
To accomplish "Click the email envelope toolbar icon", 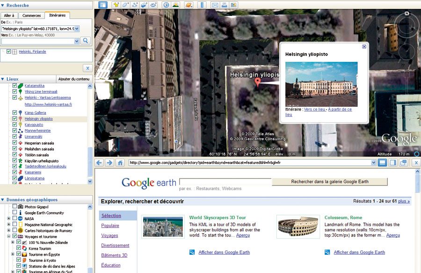I will [215, 5].
